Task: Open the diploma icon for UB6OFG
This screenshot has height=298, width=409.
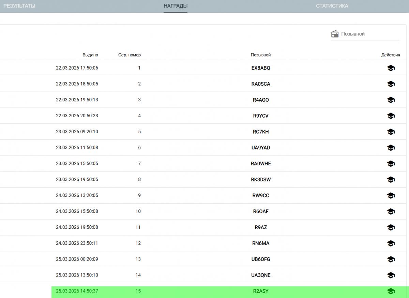Action: [391, 259]
